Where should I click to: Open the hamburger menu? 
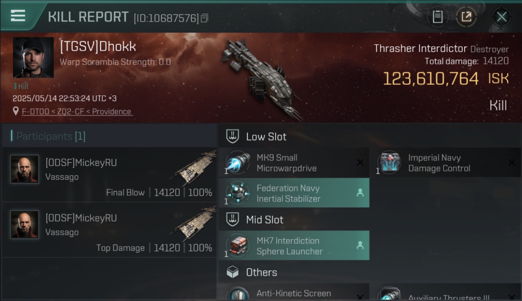18,16
